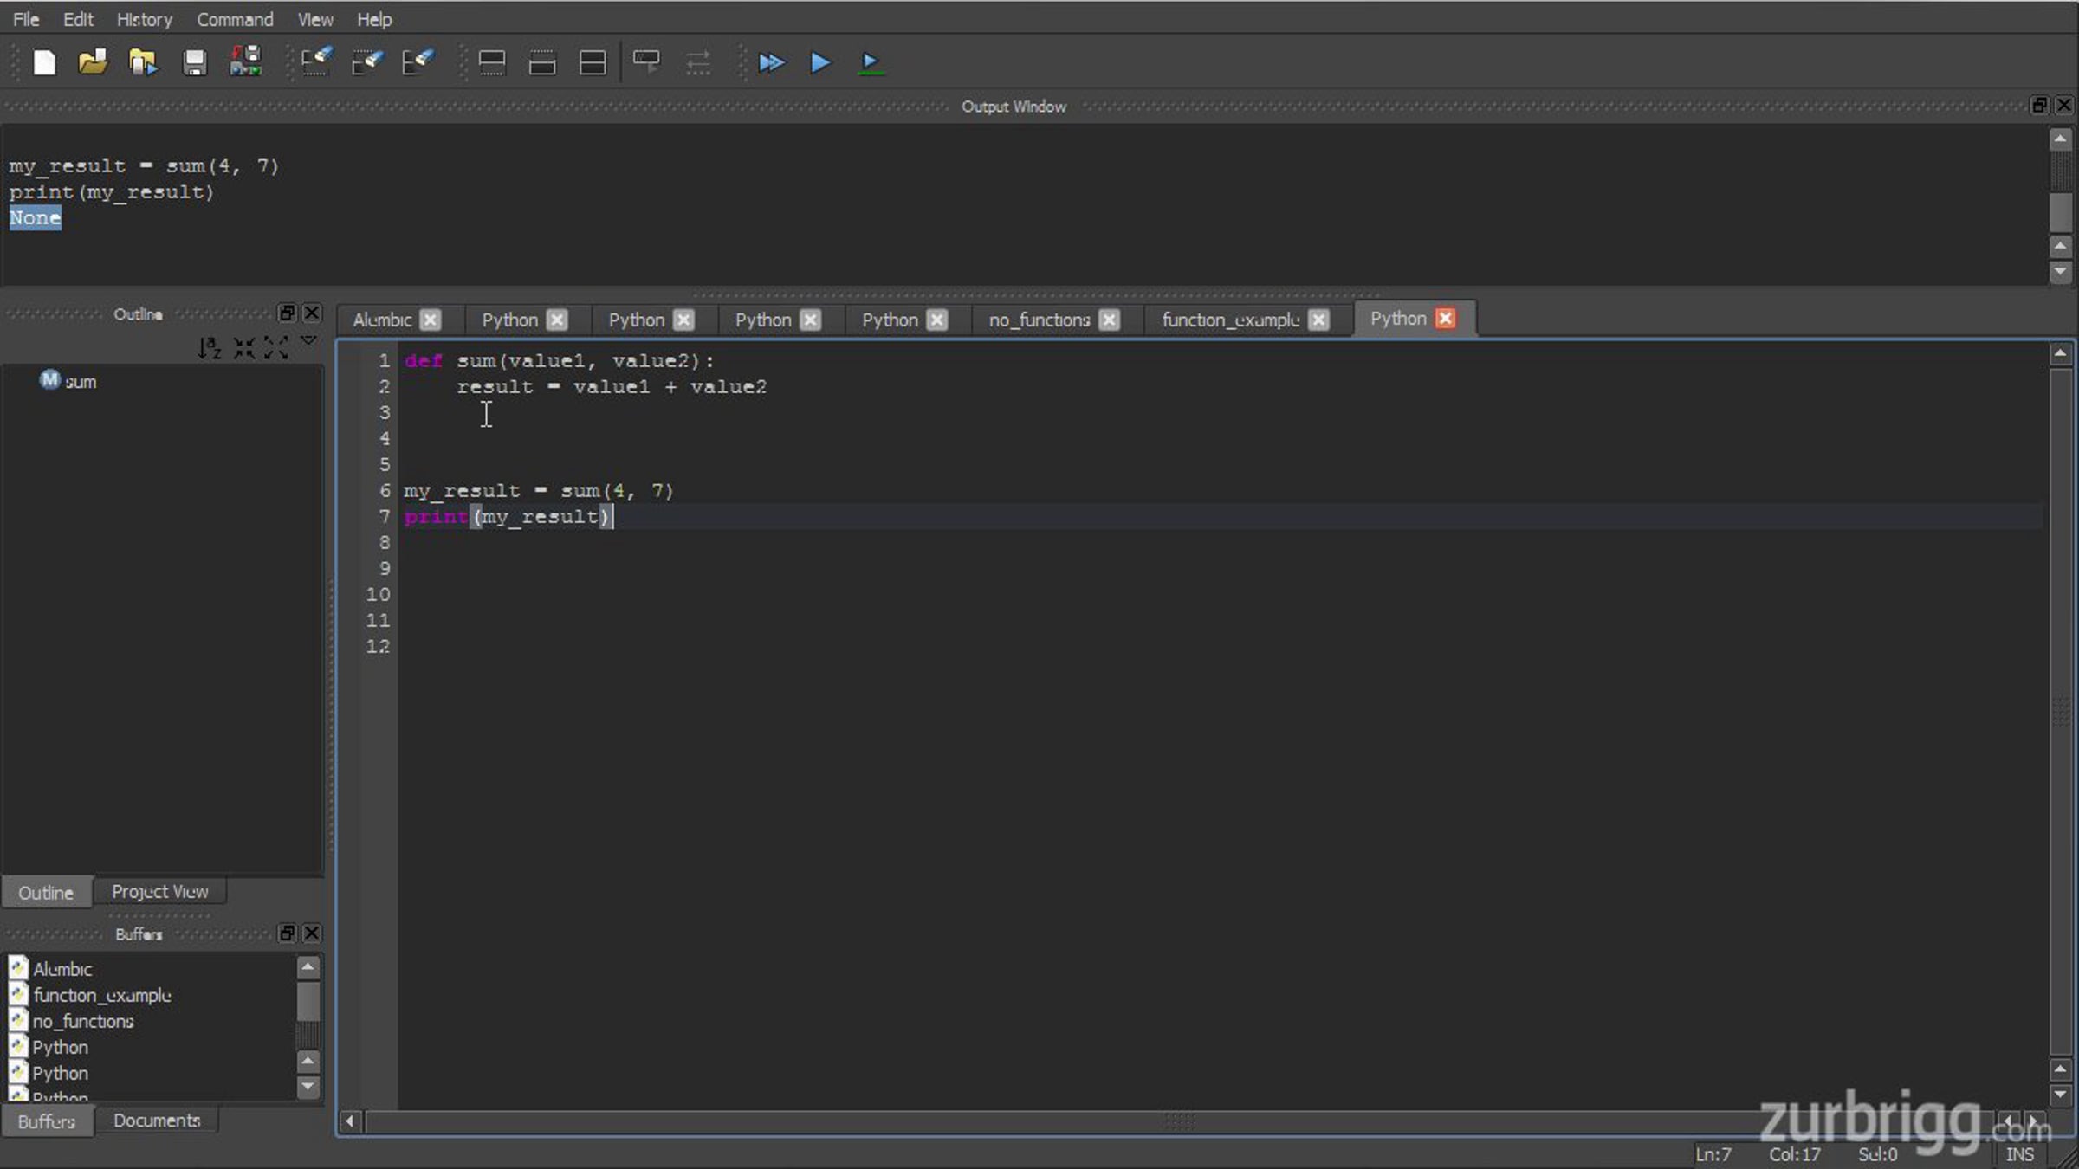Click the open file folder icon
The image size is (2079, 1169).
93,62
